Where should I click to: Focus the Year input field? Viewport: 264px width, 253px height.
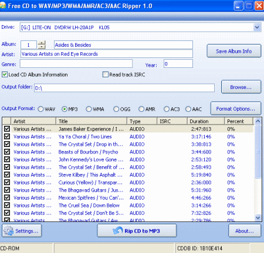tap(178, 64)
